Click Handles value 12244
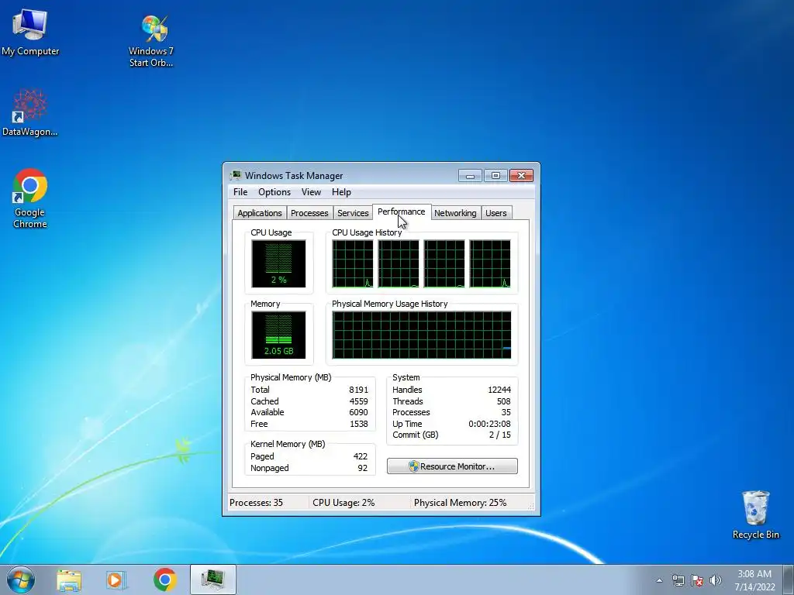The width and height of the screenshot is (794, 595). click(x=499, y=390)
